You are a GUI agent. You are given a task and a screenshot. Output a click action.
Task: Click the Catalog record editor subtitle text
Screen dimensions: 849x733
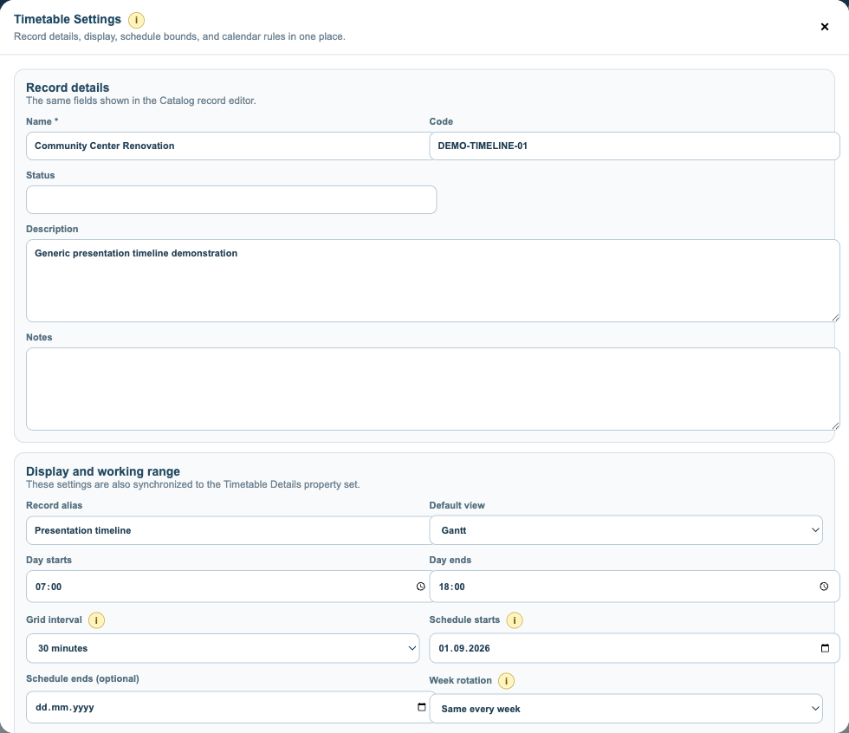(140, 101)
